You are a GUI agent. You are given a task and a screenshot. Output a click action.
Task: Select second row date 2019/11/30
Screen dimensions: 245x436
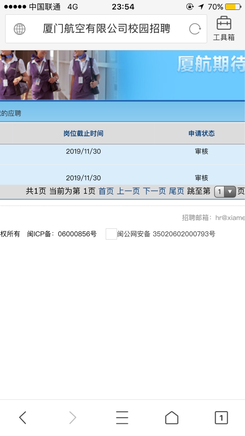83,178
